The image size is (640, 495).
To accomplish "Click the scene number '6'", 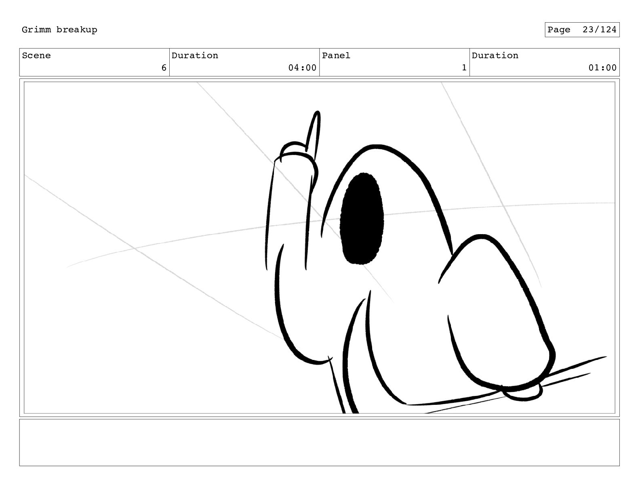I will (x=164, y=68).
